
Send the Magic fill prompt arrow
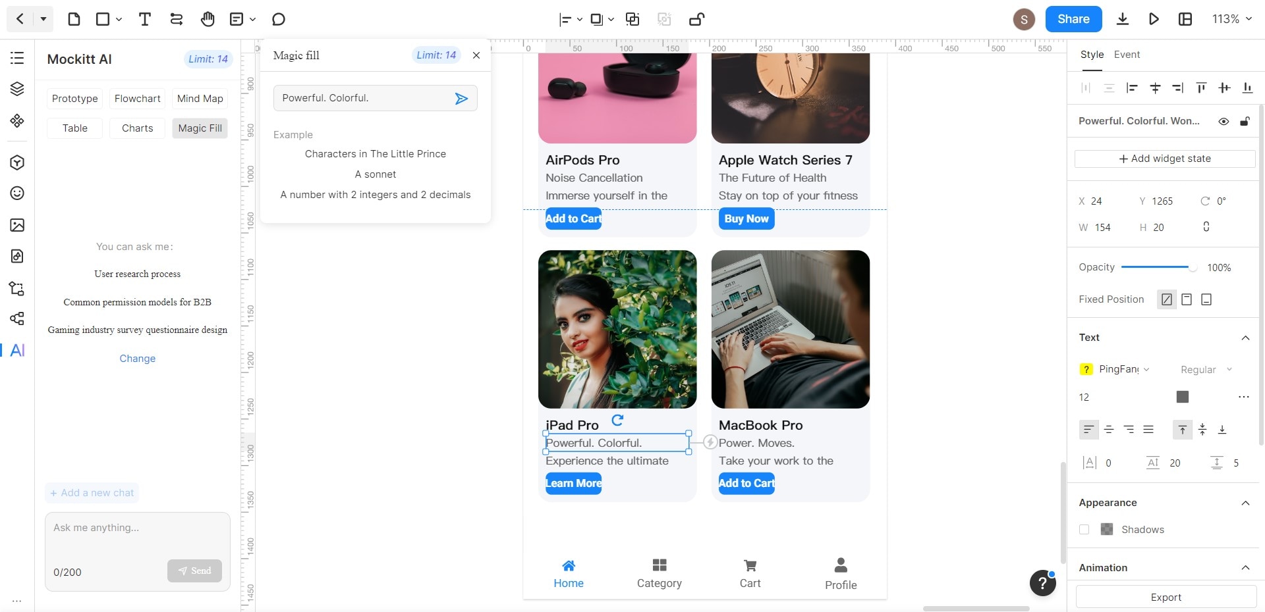[461, 98]
